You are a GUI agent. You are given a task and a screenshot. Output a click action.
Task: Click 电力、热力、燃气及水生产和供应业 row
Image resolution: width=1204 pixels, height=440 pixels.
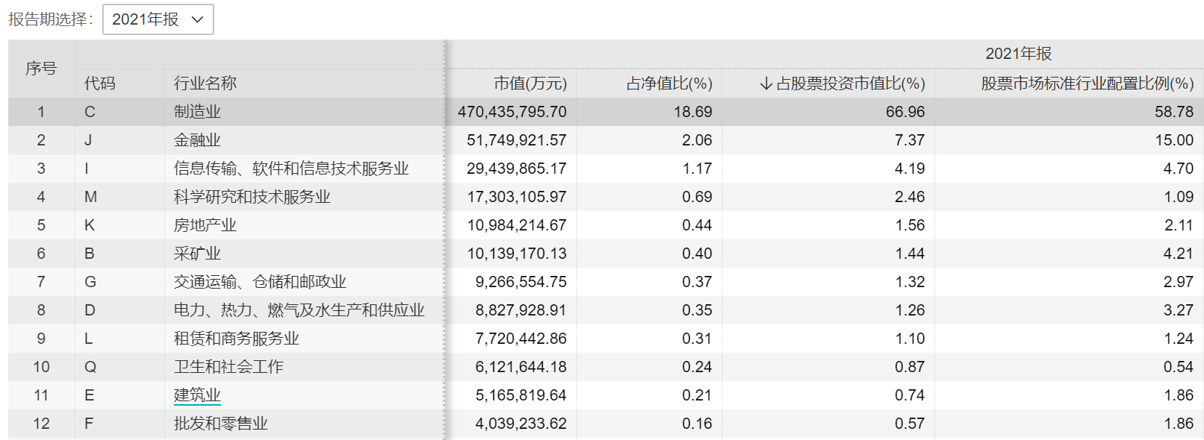pos(299,310)
